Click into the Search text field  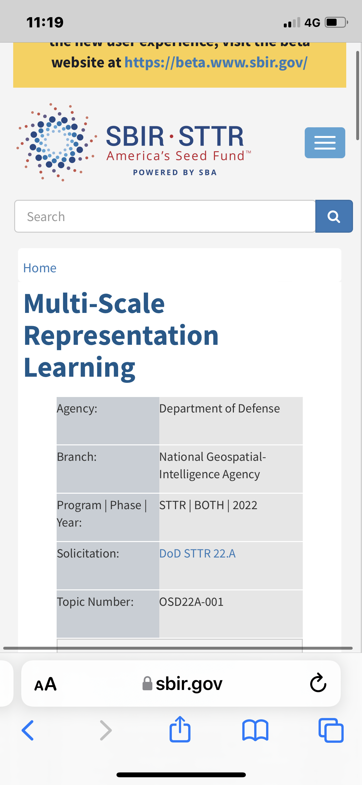pos(165,216)
